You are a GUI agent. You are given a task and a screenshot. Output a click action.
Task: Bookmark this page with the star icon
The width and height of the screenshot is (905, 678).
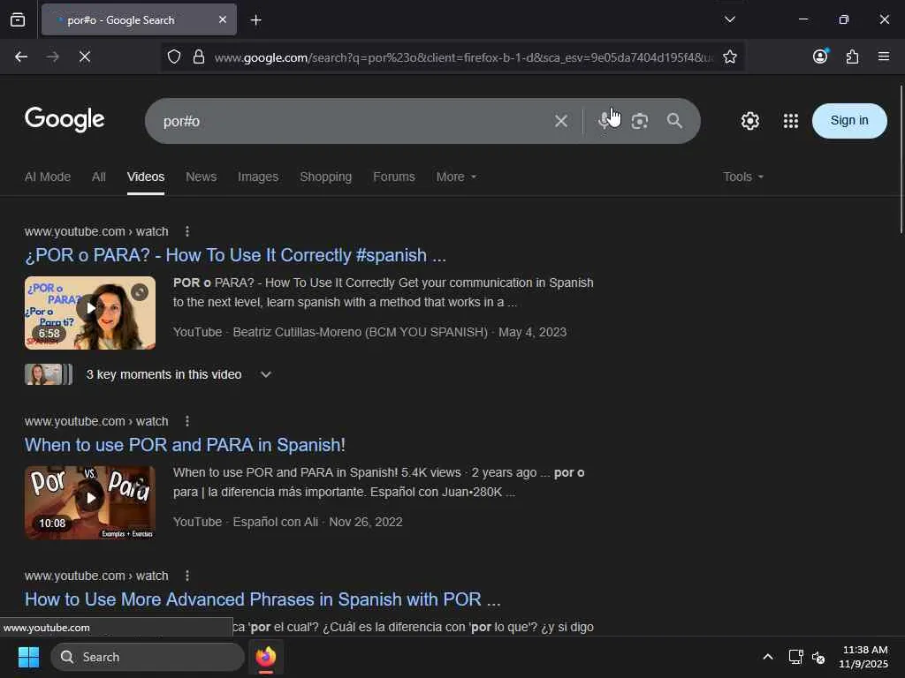pyautogui.click(x=729, y=56)
